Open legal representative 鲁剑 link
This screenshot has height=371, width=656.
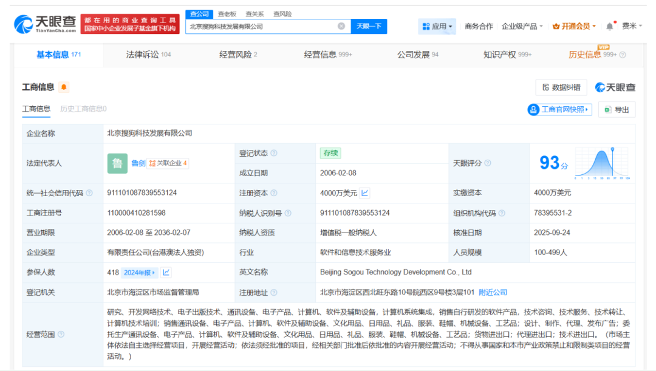[138, 163]
